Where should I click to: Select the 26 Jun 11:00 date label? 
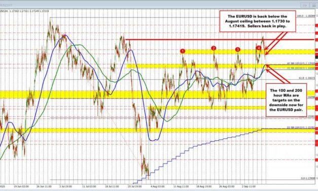click(x=44, y=186)
